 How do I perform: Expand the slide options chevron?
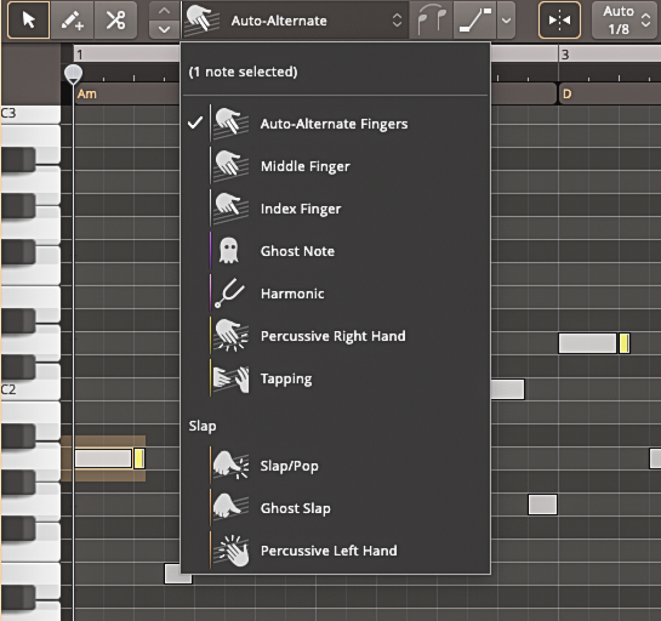506,20
